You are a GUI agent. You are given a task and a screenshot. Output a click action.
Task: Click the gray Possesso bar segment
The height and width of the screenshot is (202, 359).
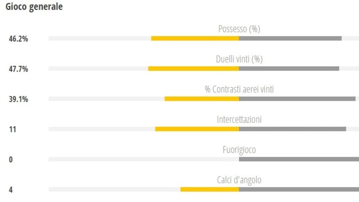click(290, 38)
